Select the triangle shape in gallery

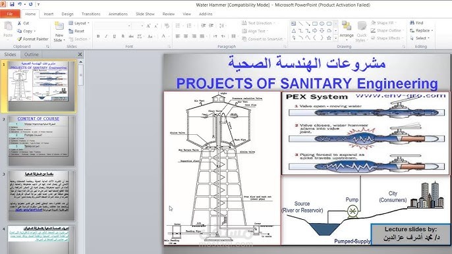pyautogui.click(x=293, y=30)
